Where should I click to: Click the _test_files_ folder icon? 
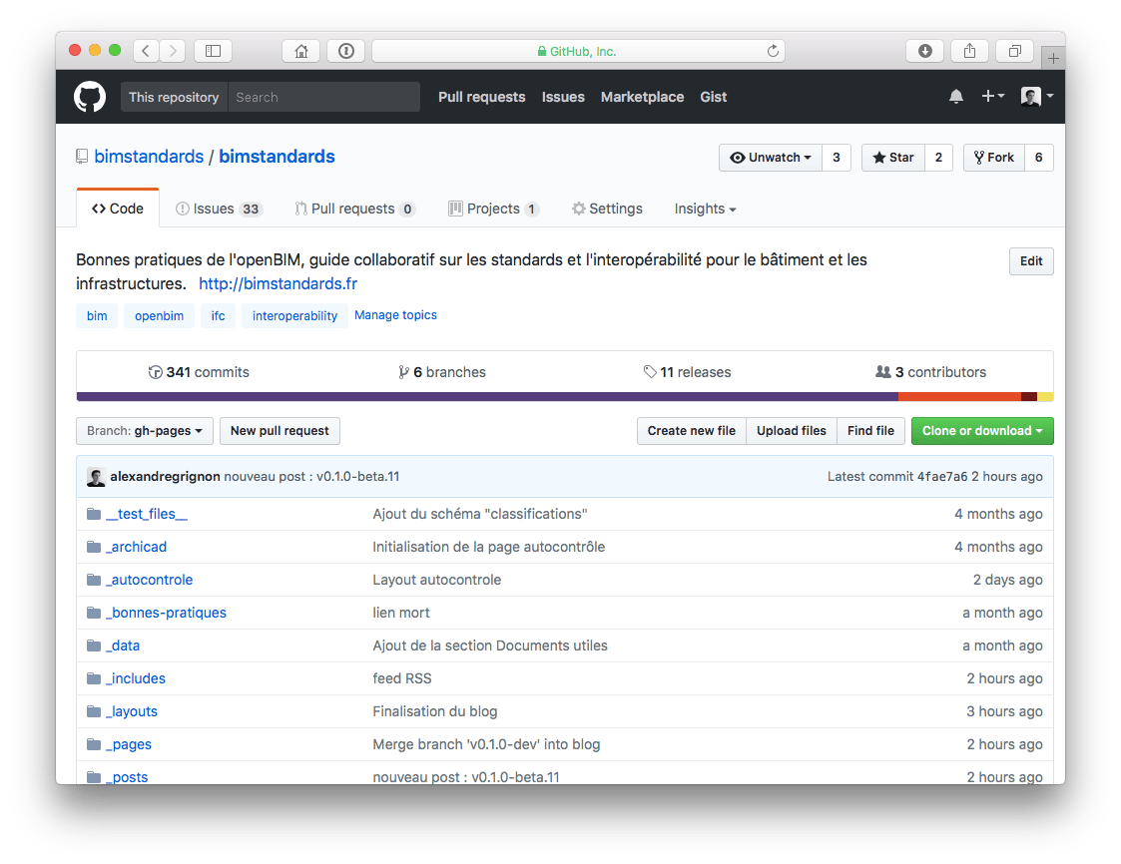[94, 514]
